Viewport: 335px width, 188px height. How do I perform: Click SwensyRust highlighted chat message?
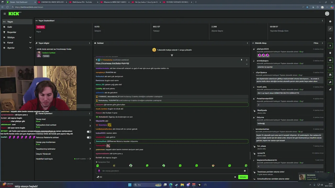(171, 141)
